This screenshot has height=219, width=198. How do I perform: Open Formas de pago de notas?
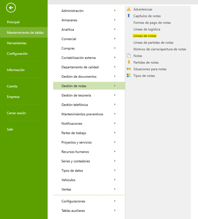152,23
